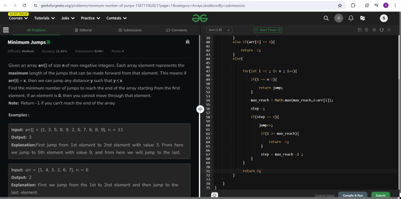The width and height of the screenshot is (401, 199).
Task: Click the language translate icon
Action: tap(362, 18)
